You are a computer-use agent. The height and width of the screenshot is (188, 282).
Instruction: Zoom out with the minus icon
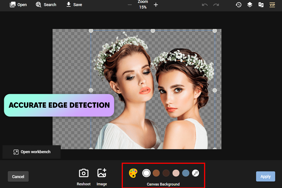130,5
